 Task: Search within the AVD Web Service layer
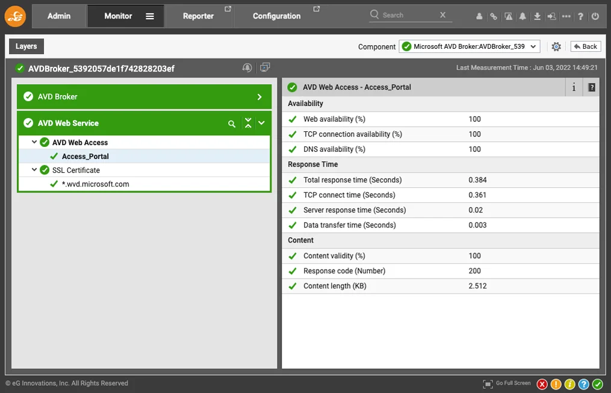(x=232, y=124)
